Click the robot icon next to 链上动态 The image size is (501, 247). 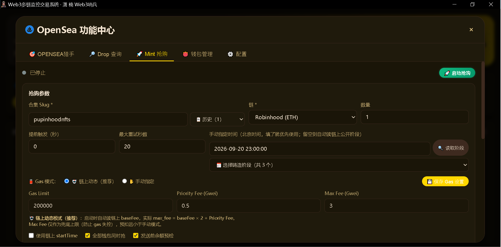[74, 182]
